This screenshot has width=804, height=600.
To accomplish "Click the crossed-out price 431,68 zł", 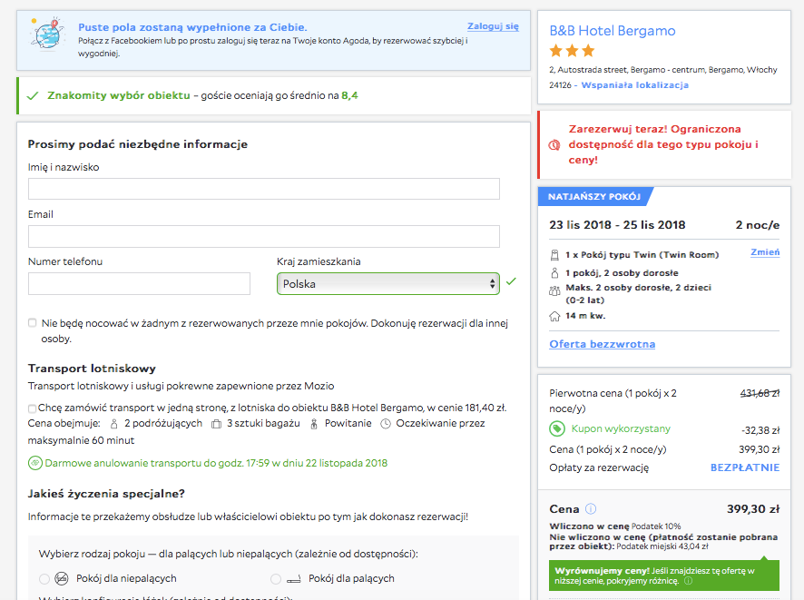I will coord(760,393).
